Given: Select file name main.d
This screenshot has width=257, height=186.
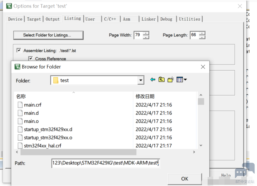Looking at the screenshot, I should [31, 113].
